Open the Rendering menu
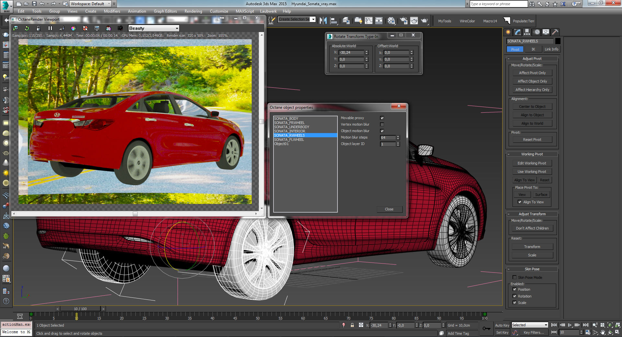 pos(193,11)
